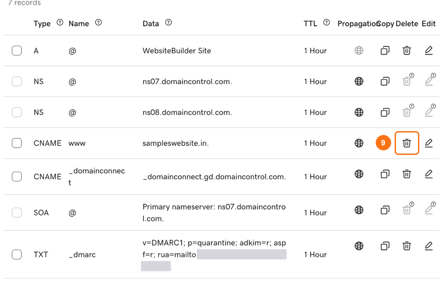Click the 'TXT' type cell
Viewport: 444px width, 287px height.
click(41, 255)
